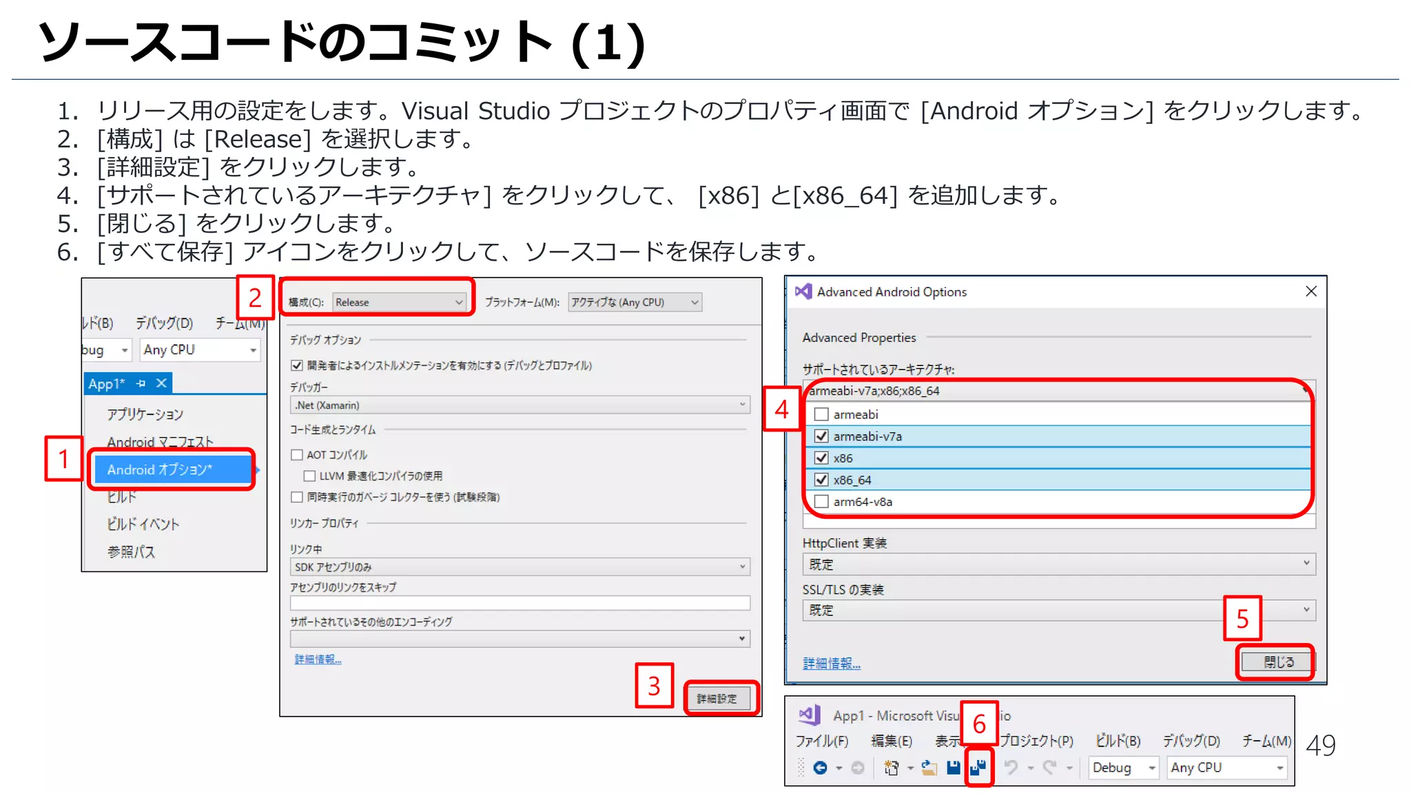Click the Open File folder icon
Screen dimensions: 1411x793
pos(929,768)
